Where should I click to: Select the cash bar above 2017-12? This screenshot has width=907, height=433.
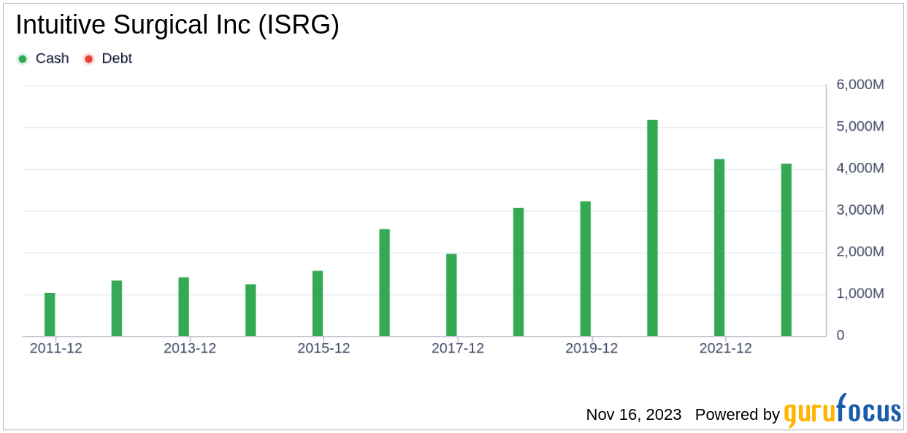point(451,295)
